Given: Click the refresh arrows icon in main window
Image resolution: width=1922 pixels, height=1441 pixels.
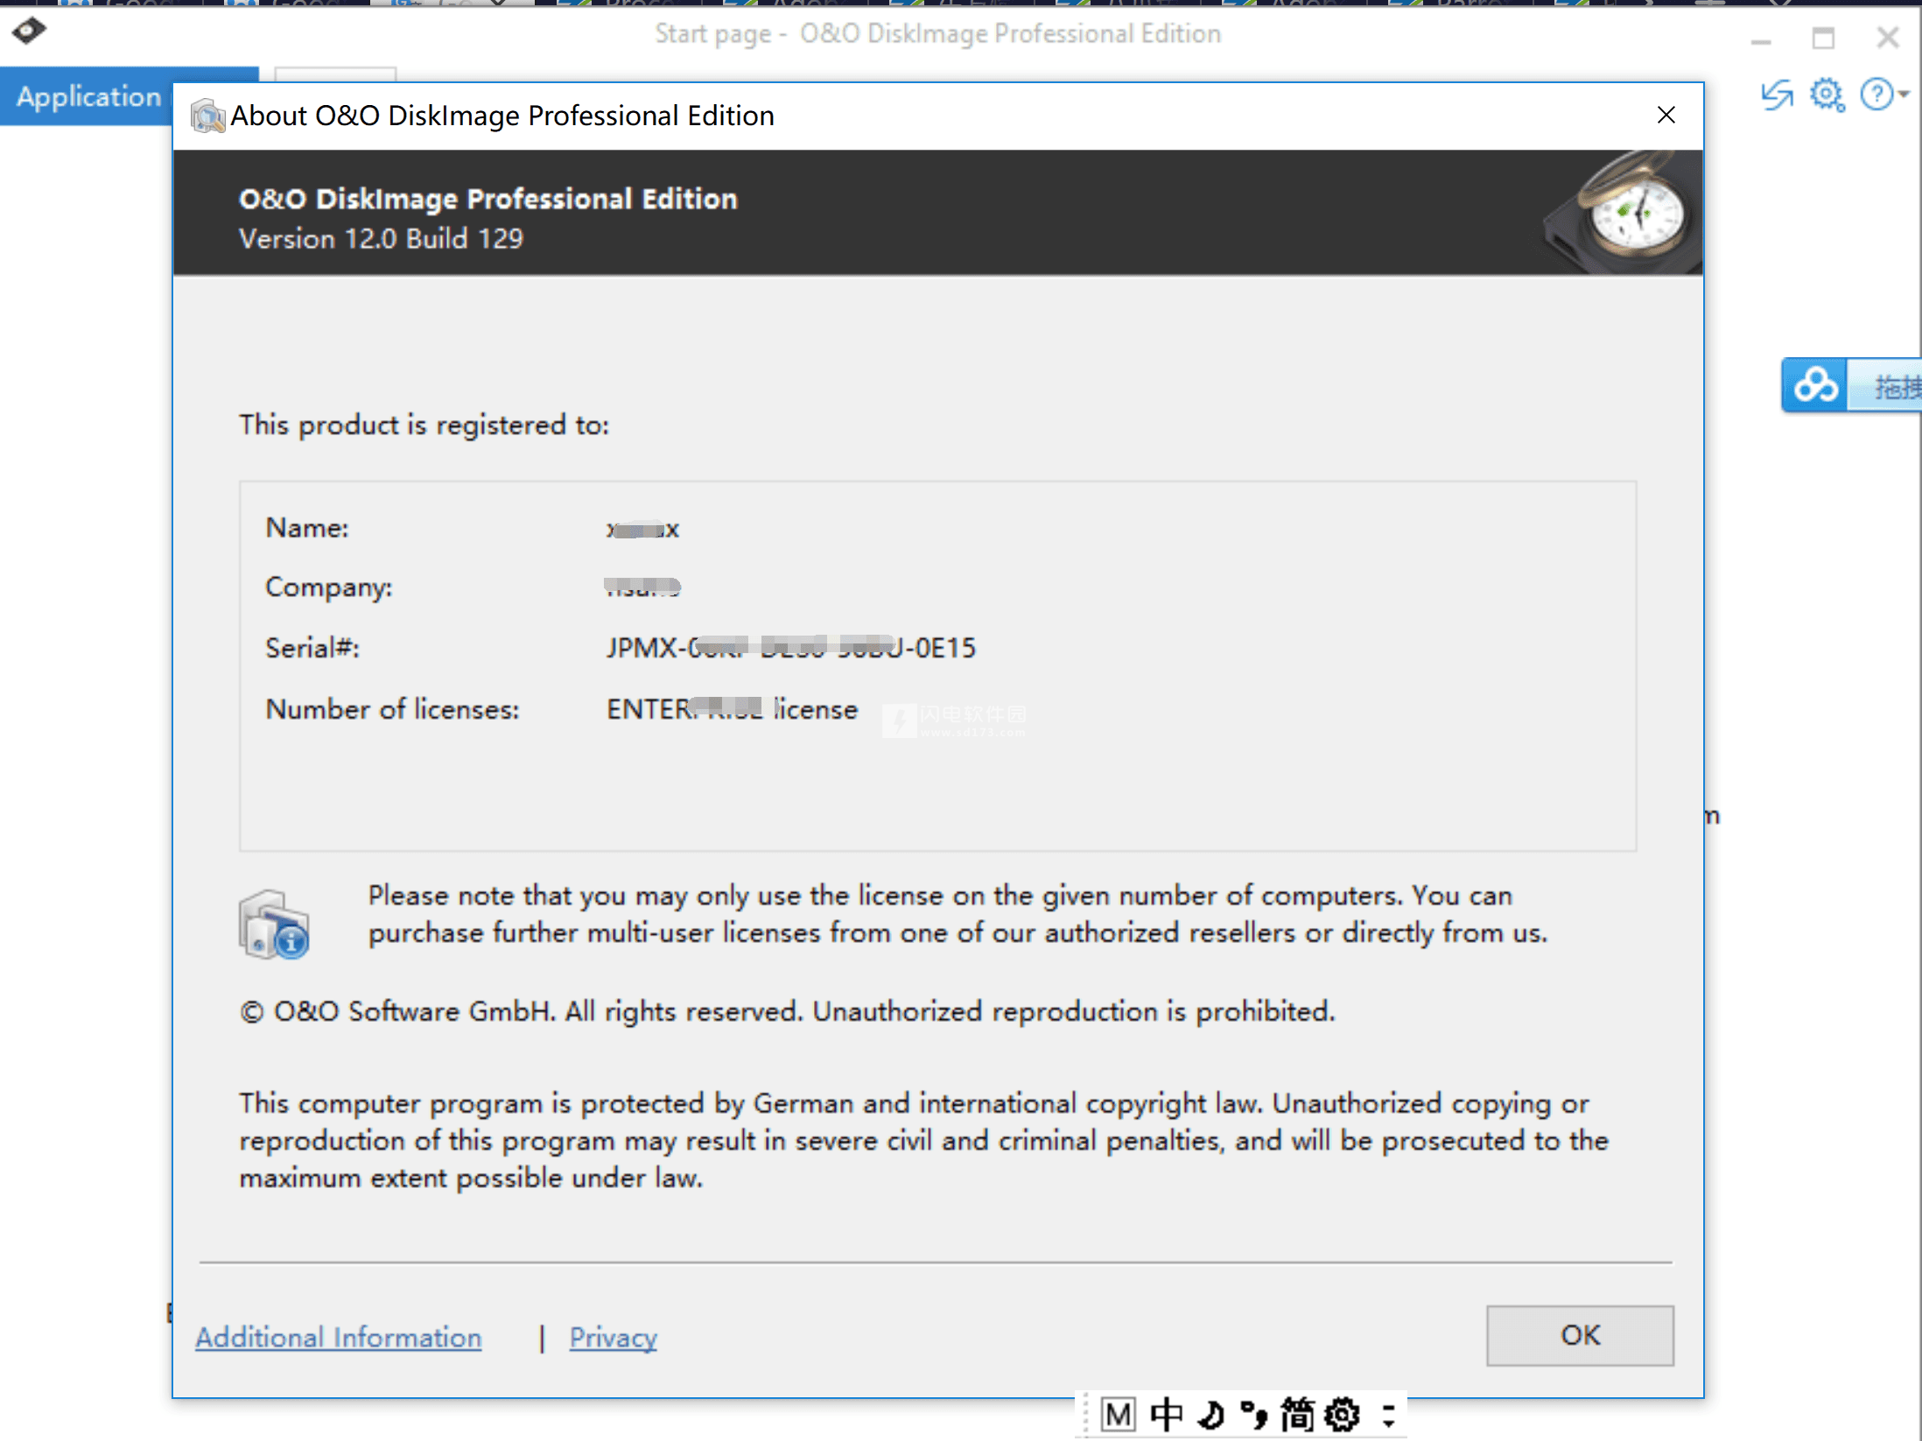Looking at the screenshot, I should [1776, 95].
